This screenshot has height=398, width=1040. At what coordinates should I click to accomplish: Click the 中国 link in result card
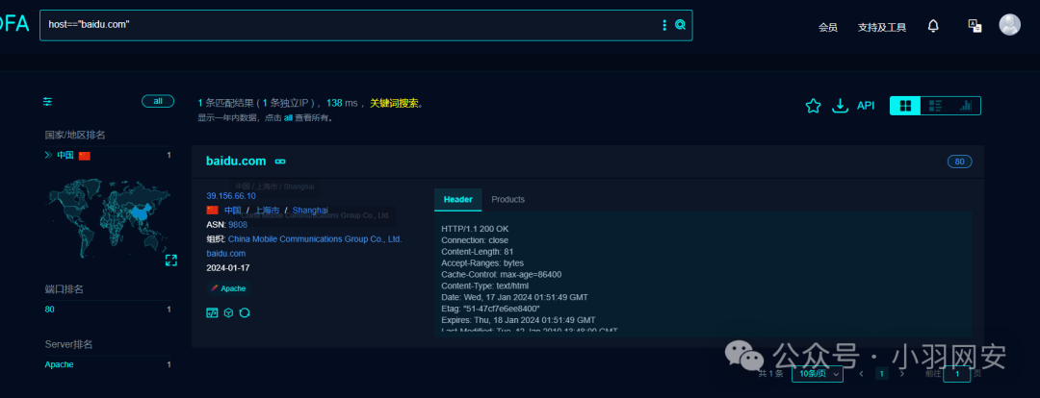click(x=232, y=210)
